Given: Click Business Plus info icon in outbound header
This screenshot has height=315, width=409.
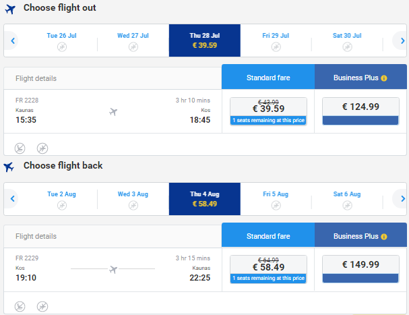Looking at the screenshot, I should 383,78.
